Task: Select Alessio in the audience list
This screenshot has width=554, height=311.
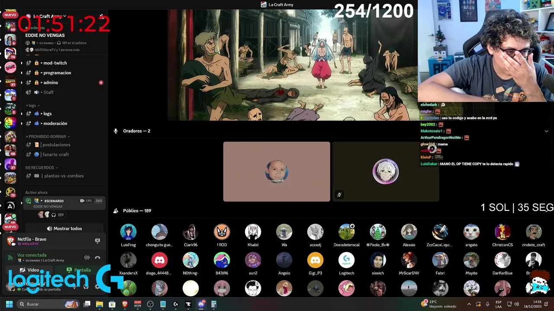Action: click(409, 232)
